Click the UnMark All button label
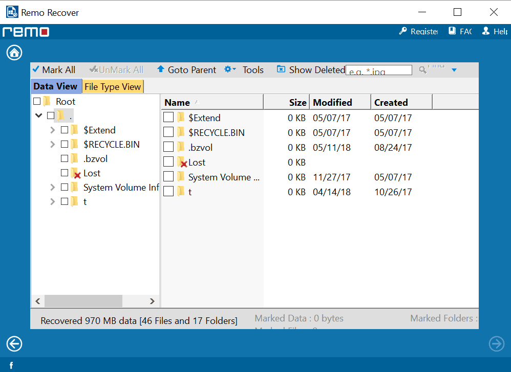Image resolution: width=511 pixels, height=372 pixels. pos(121,70)
